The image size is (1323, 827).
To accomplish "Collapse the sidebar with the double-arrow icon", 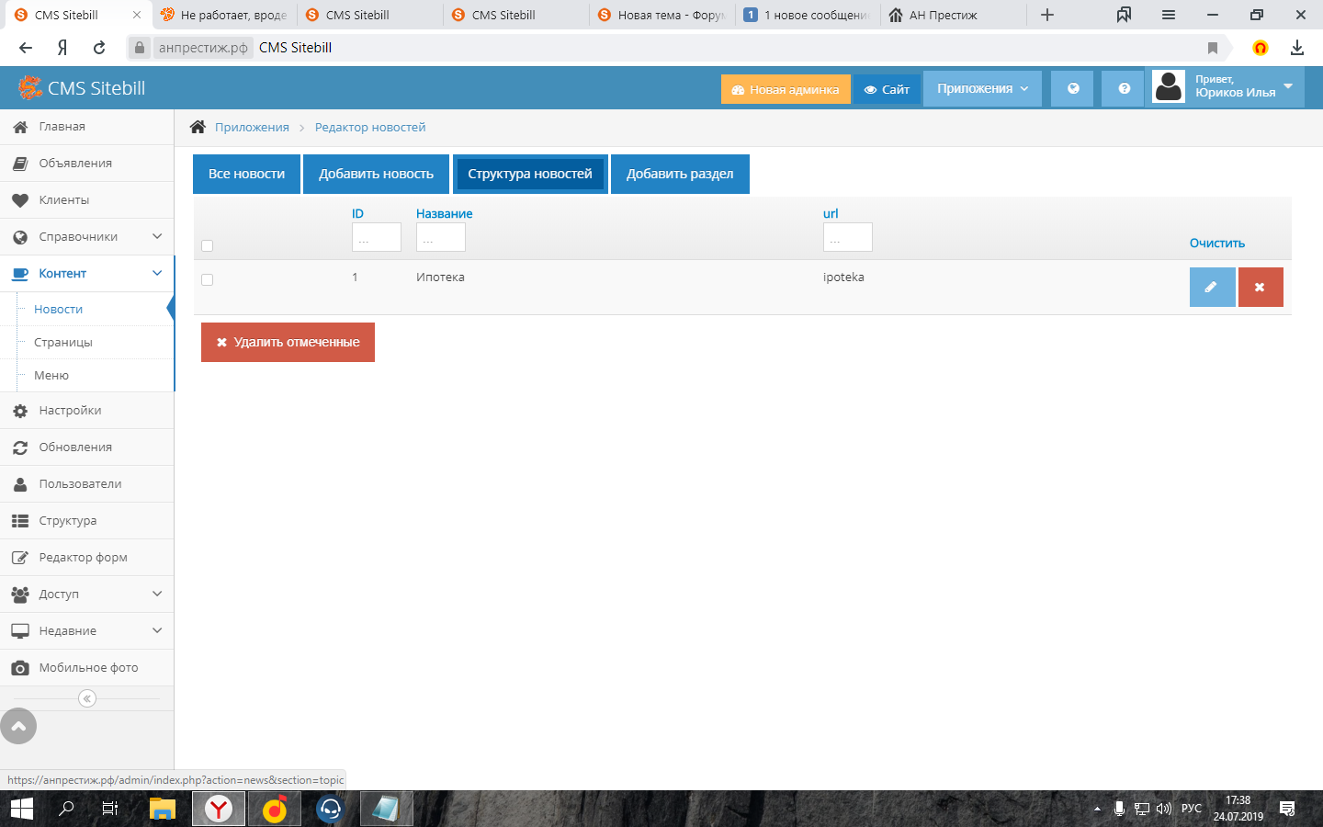I will [87, 698].
